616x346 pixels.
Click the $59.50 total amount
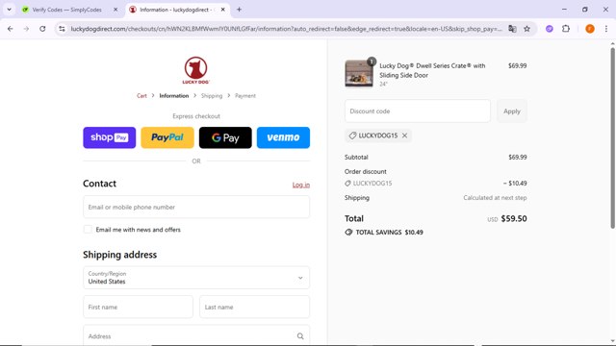pos(514,218)
